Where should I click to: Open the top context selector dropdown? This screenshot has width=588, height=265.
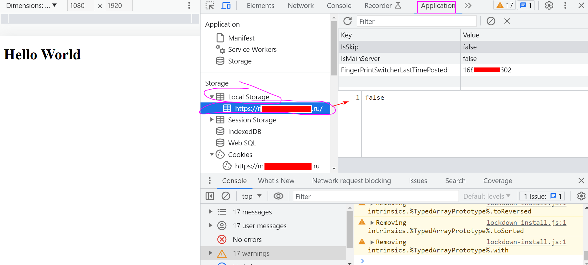click(x=252, y=196)
